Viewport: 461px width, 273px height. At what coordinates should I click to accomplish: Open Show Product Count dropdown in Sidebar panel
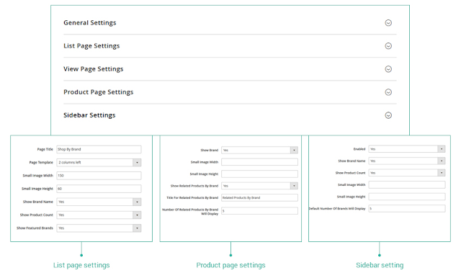click(x=407, y=173)
